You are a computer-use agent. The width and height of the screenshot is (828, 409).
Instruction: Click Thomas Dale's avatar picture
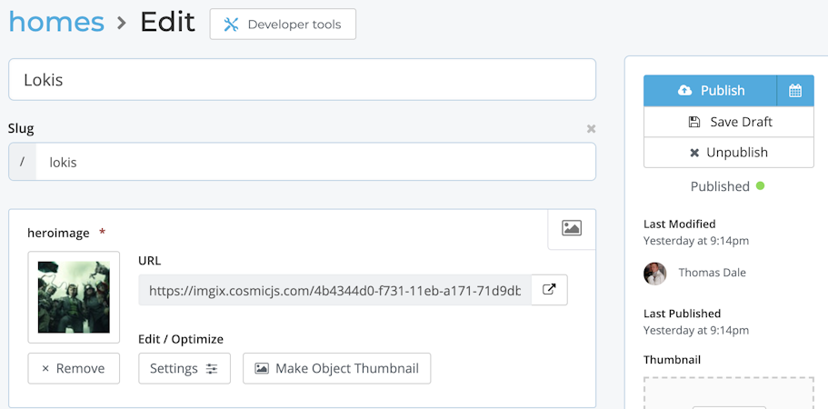coord(655,273)
